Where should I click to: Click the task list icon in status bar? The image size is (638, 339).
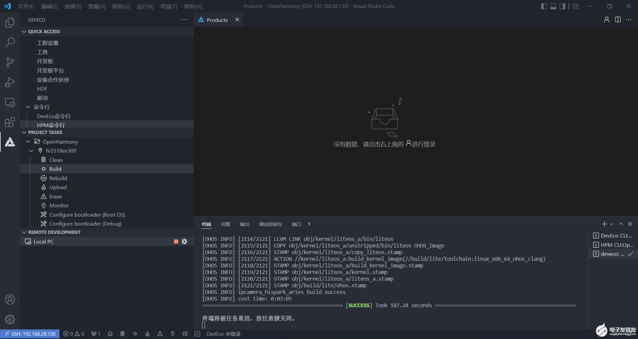coord(185,334)
